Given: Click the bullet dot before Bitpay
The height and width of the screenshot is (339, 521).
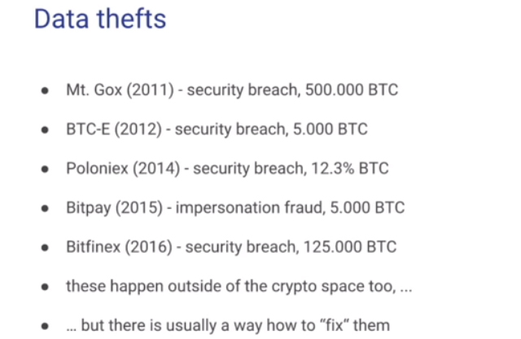Looking at the screenshot, I should 45,208.
